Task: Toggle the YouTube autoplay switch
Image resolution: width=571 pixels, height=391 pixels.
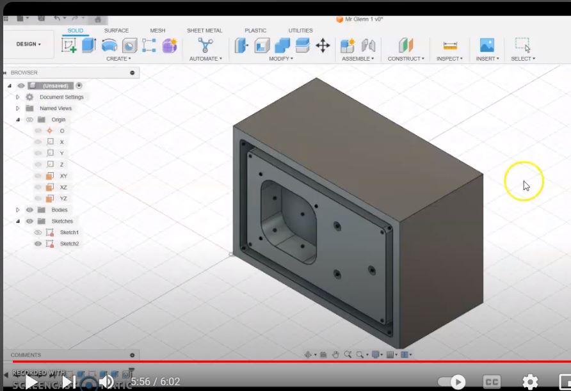Action: pyautogui.click(x=451, y=381)
